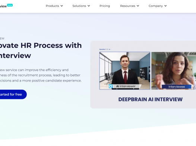Image resolution: width=196 pixels, height=146 pixels.
Task: Expand the Company chevron arrow
Action: click(x=165, y=6)
